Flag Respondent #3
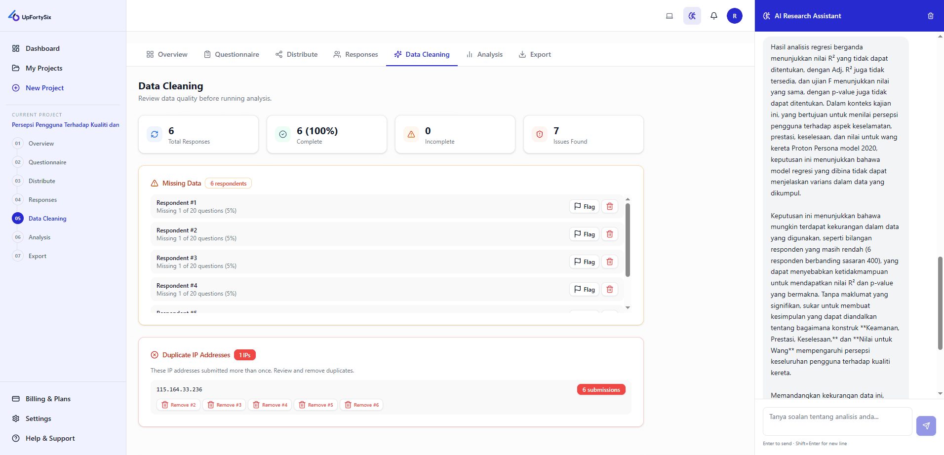Screen dimensions: 944x455 point(584,262)
